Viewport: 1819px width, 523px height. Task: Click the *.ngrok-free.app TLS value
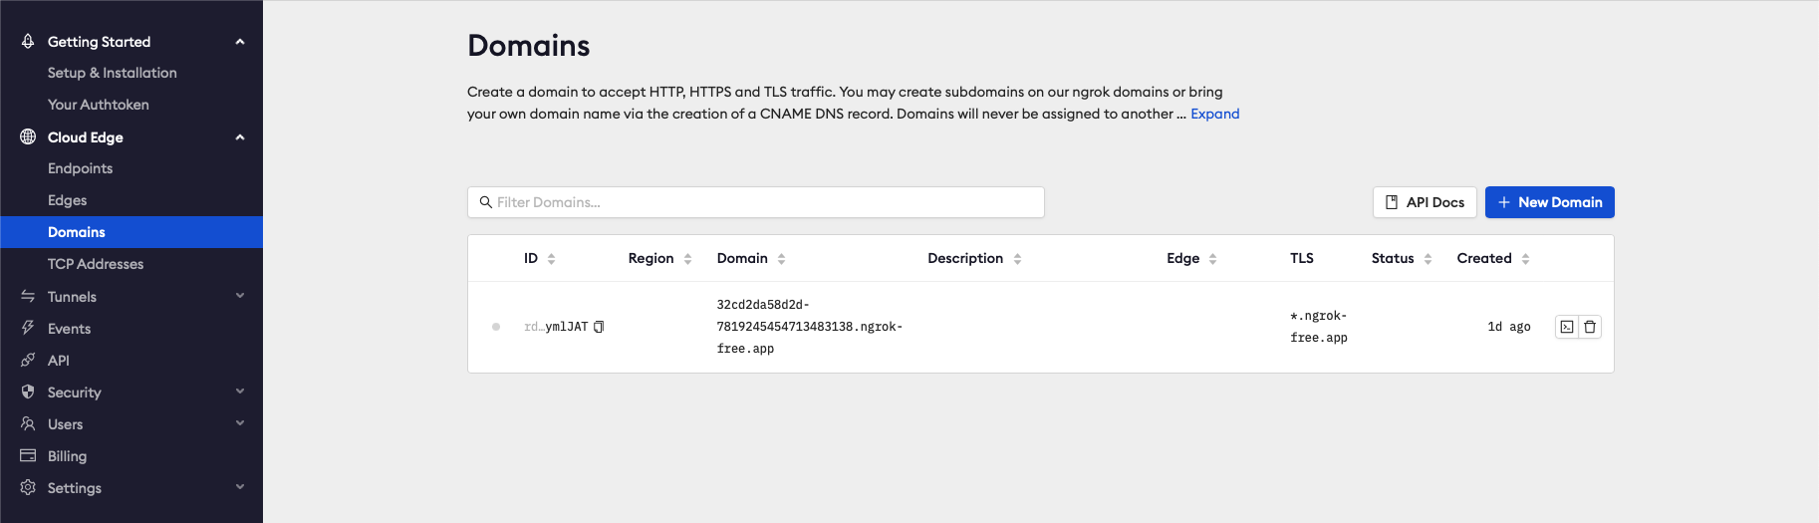1319,327
